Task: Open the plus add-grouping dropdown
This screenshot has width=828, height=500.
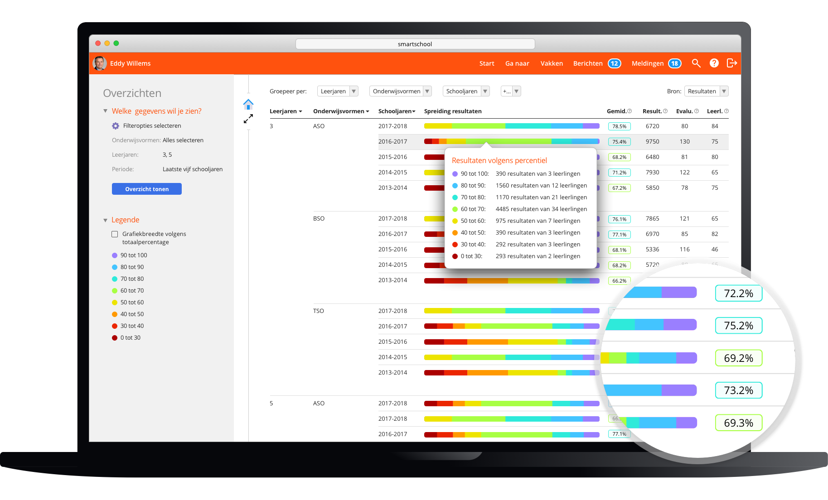Action: pyautogui.click(x=511, y=91)
